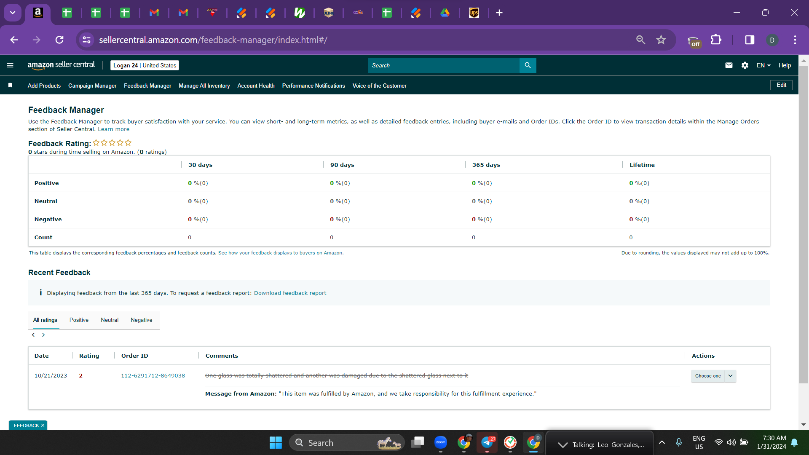The width and height of the screenshot is (809, 455).
Task: Click the page vertical scrollbar
Action: [804, 224]
